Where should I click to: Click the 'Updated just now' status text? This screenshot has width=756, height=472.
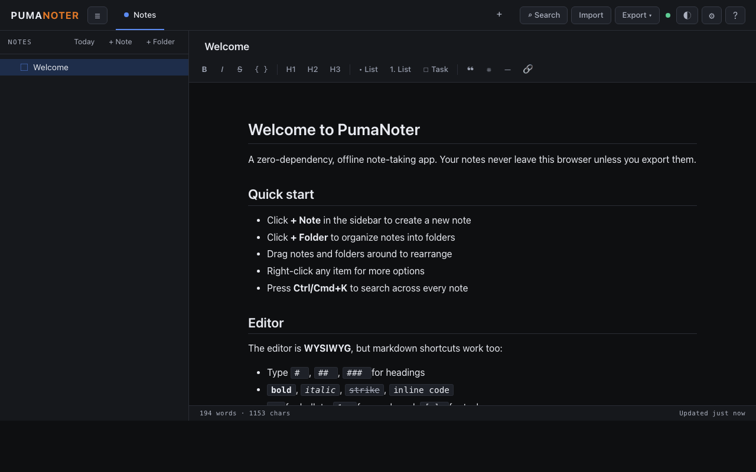(x=712, y=413)
